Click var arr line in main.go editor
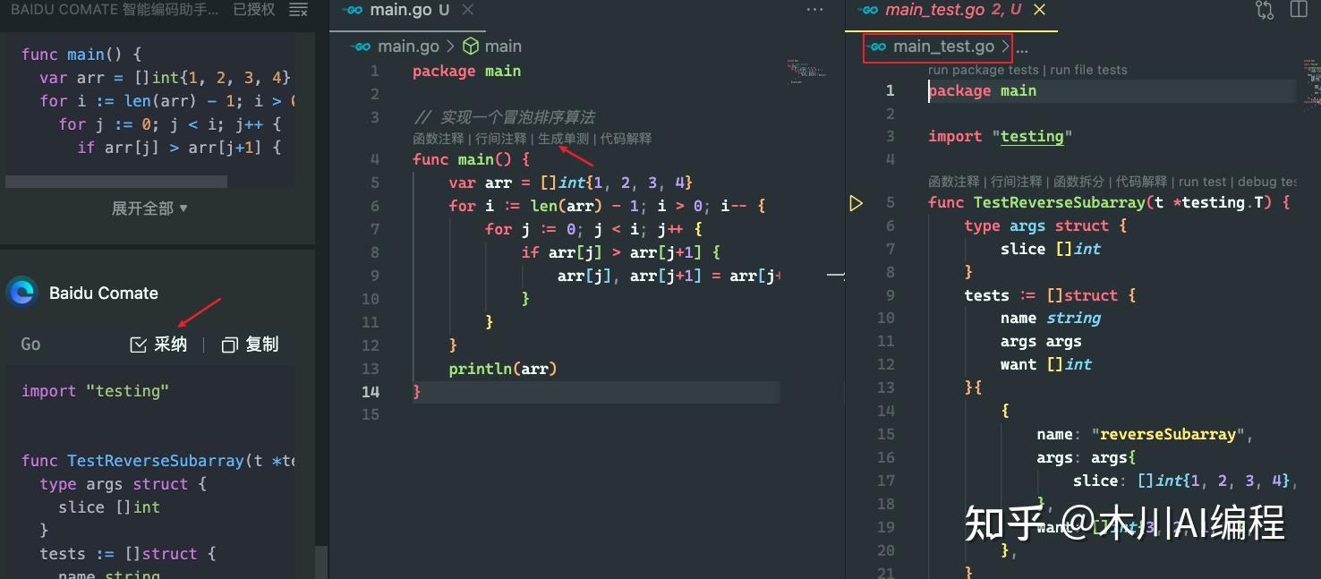This screenshot has width=1321, height=579. point(571,183)
